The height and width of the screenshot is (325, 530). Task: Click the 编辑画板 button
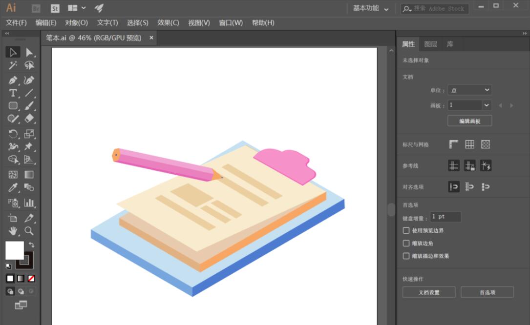(x=469, y=121)
